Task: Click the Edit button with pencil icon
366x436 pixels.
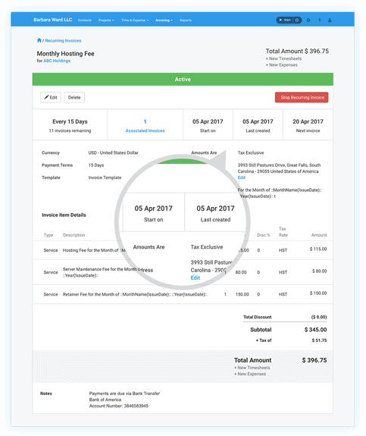Action: click(x=51, y=97)
